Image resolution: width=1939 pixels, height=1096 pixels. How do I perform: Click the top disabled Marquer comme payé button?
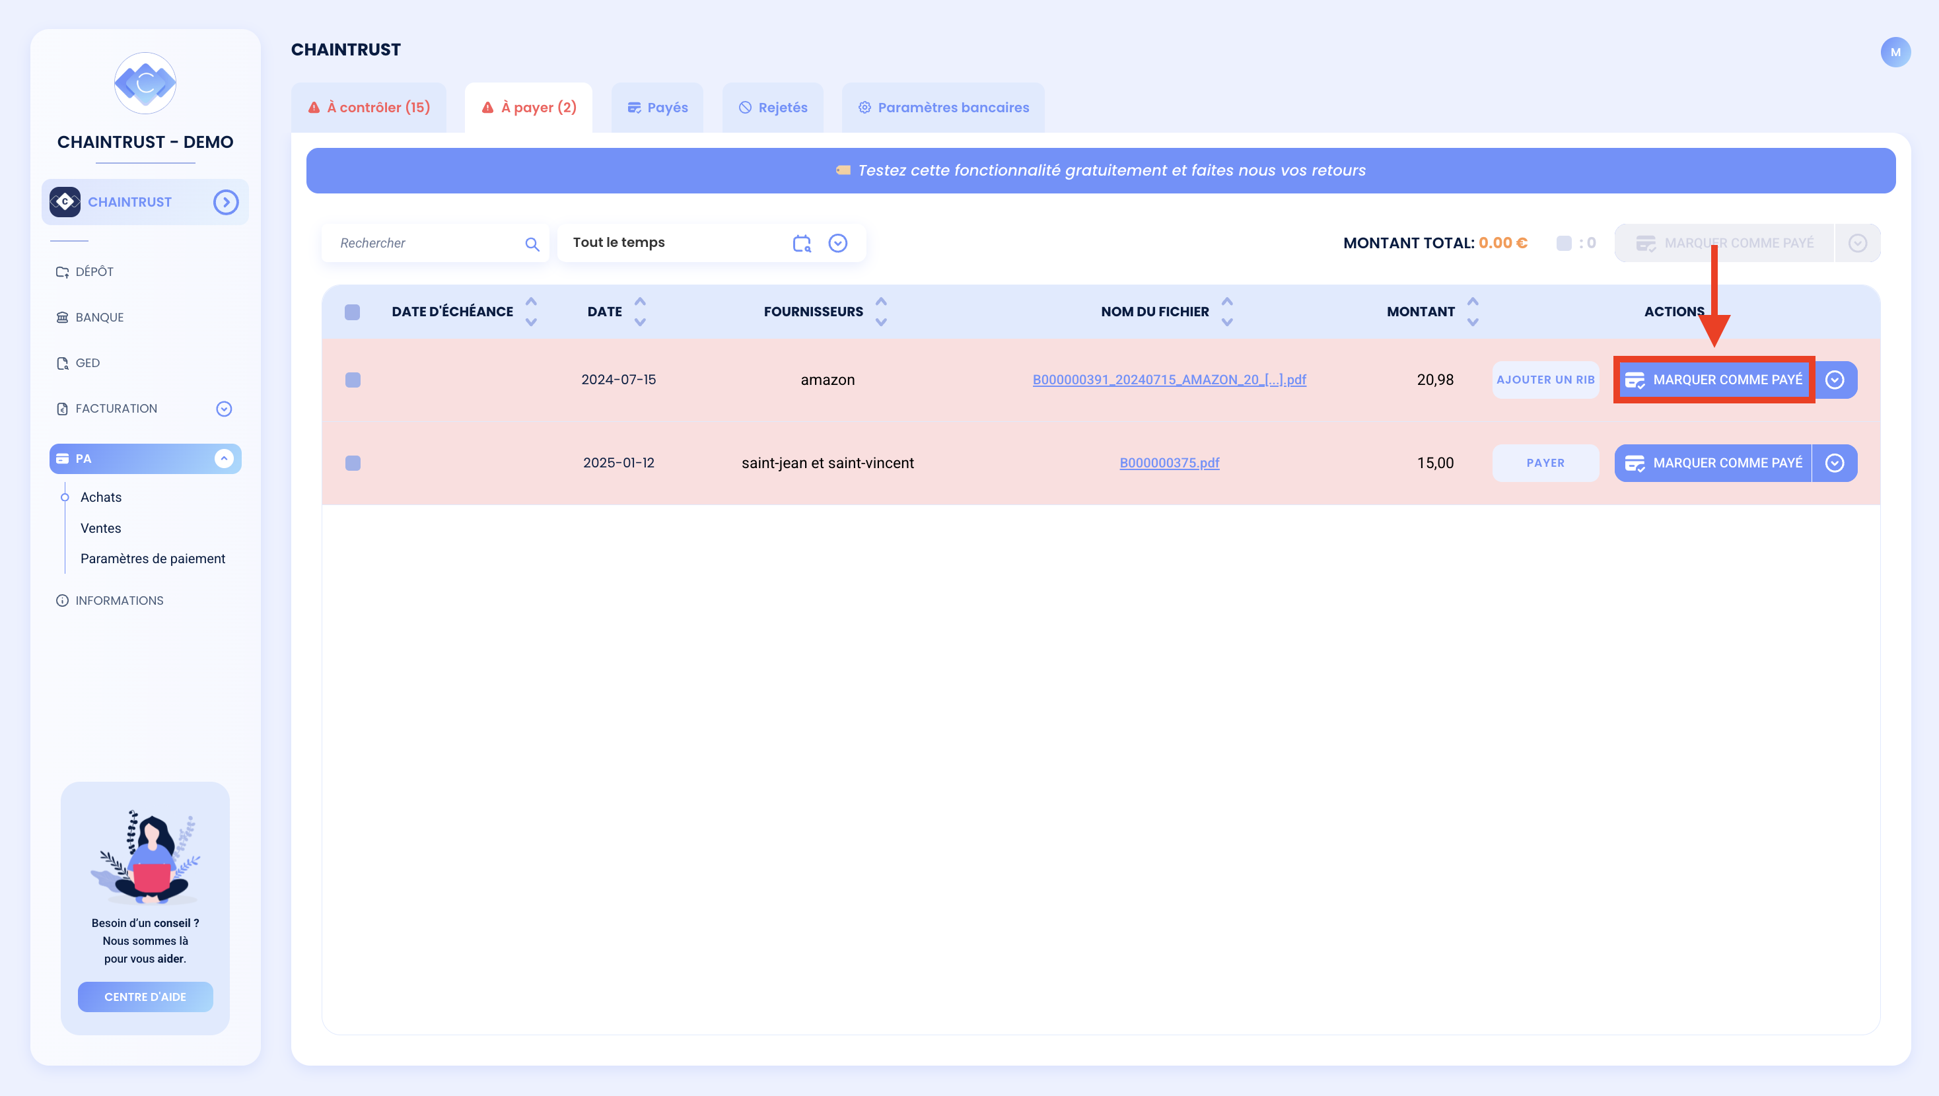(x=1724, y=243)
